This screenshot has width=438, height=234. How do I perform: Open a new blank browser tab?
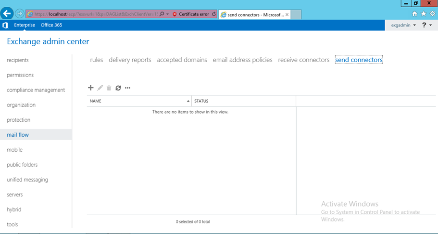pyautogui.click(x=296, y=15)
